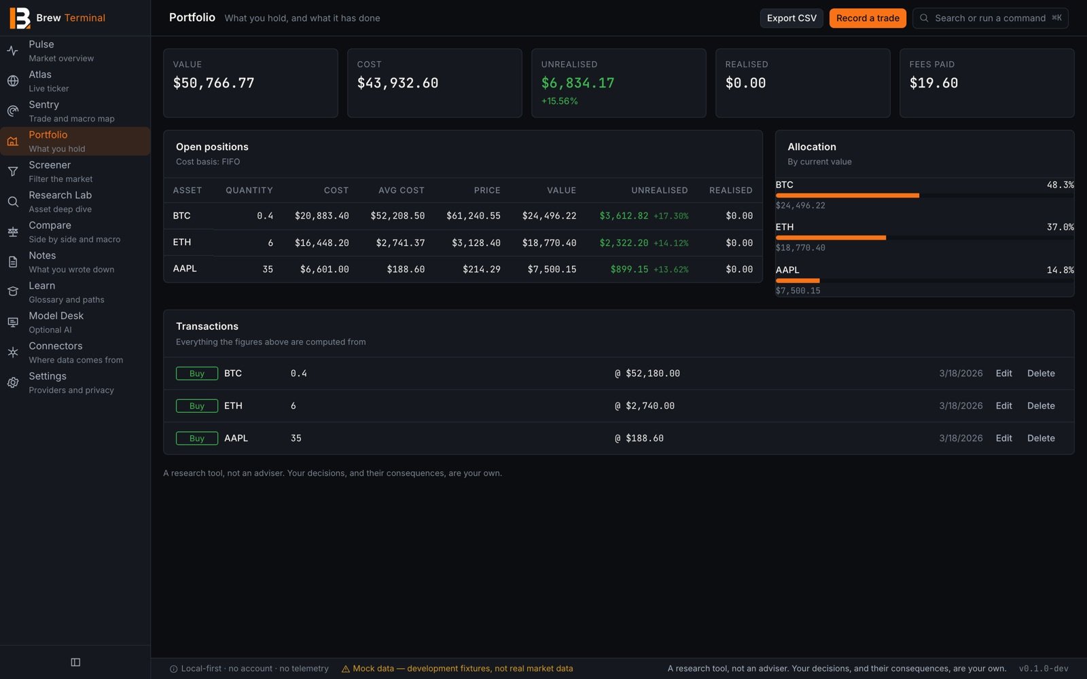
Task: Open the Screener funnel icon
Action: pyautogui.click(x=13, y=172)
